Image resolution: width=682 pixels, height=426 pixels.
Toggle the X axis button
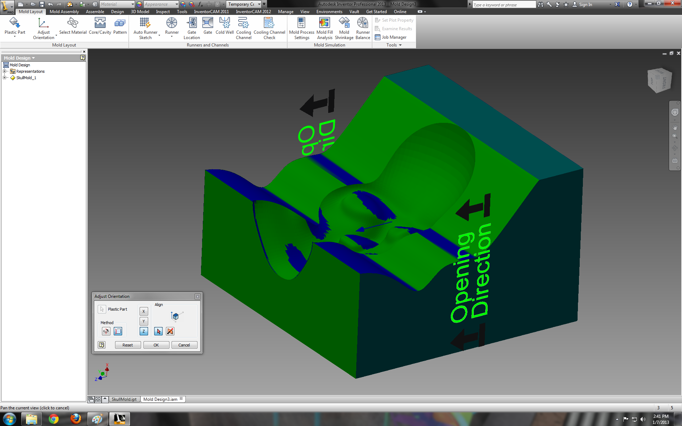tap(144, 311)
